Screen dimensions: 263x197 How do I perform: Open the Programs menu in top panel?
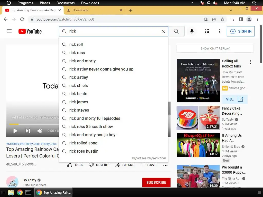pos(25,3)
